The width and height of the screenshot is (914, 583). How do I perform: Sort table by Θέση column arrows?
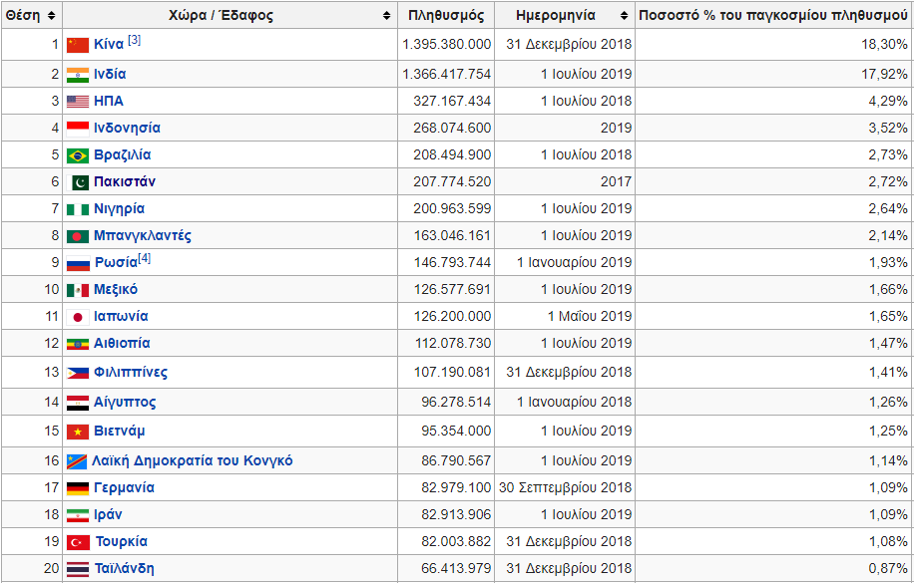51,16
